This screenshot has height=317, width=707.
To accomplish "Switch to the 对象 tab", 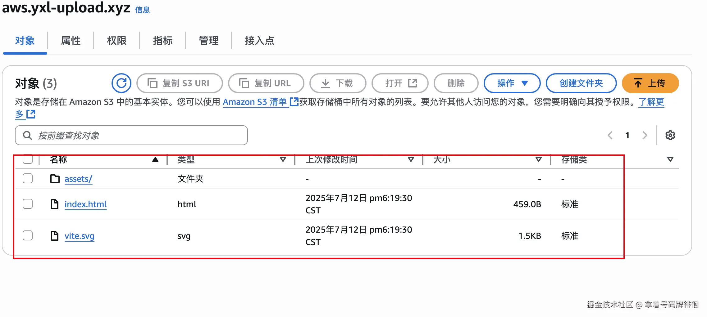I will 25,41.
